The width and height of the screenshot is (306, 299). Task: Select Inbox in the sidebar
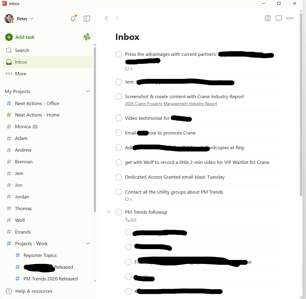(48, 62)
